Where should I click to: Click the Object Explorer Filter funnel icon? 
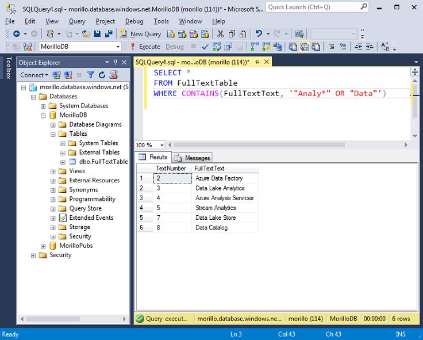(91, 75)
